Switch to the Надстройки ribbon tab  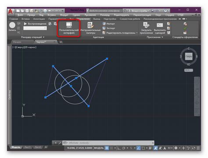(x=110, y=19)
